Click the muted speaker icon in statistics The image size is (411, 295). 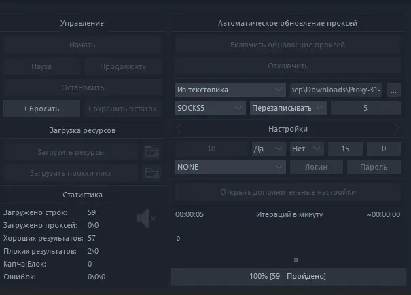tap(147, 218)
